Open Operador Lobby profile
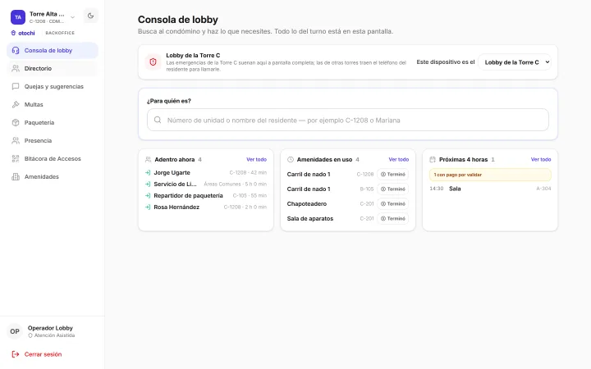Viewport: 591px width, 369px height. click(x=51, y=331)
